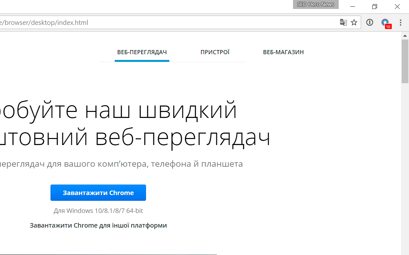This screenshot has width=409, height=255.
Task: Bookmark this page with the star icon
Action: tap(354, 22)
